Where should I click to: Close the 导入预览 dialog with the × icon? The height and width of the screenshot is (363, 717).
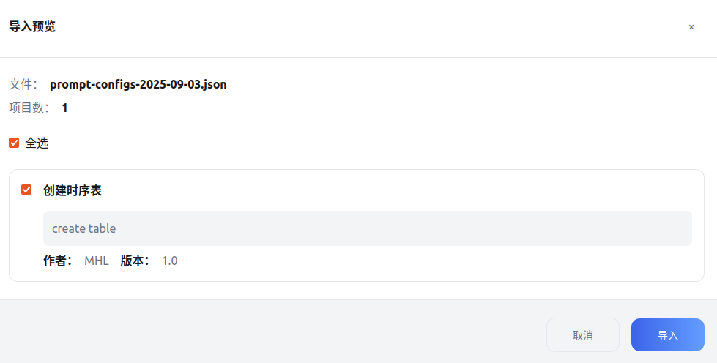pos(691,27)
